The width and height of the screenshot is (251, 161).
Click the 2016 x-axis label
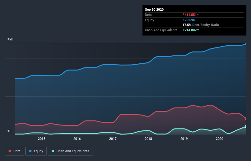click(77, 139)
